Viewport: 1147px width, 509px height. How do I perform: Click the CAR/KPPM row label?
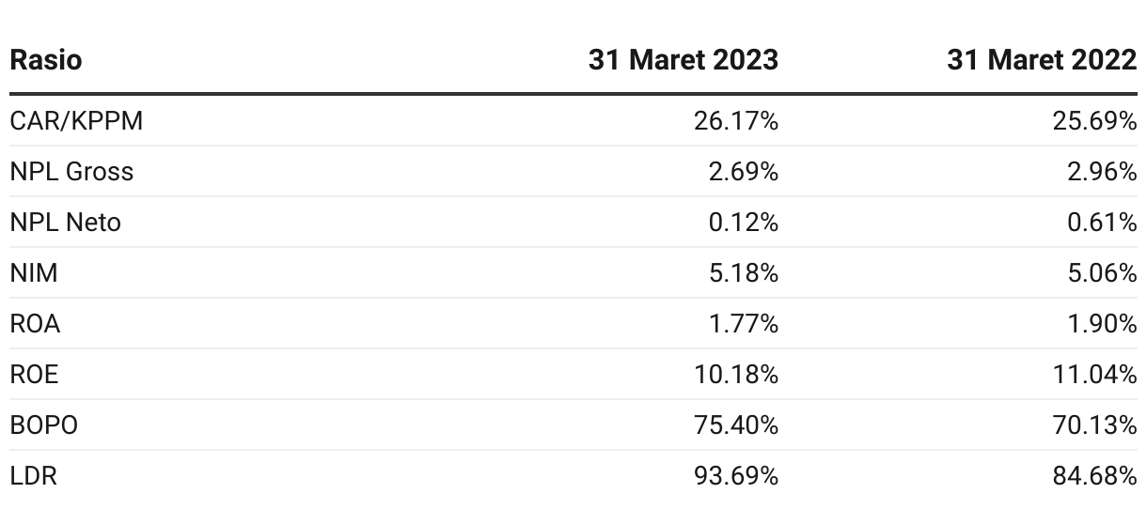pos(76,121)
